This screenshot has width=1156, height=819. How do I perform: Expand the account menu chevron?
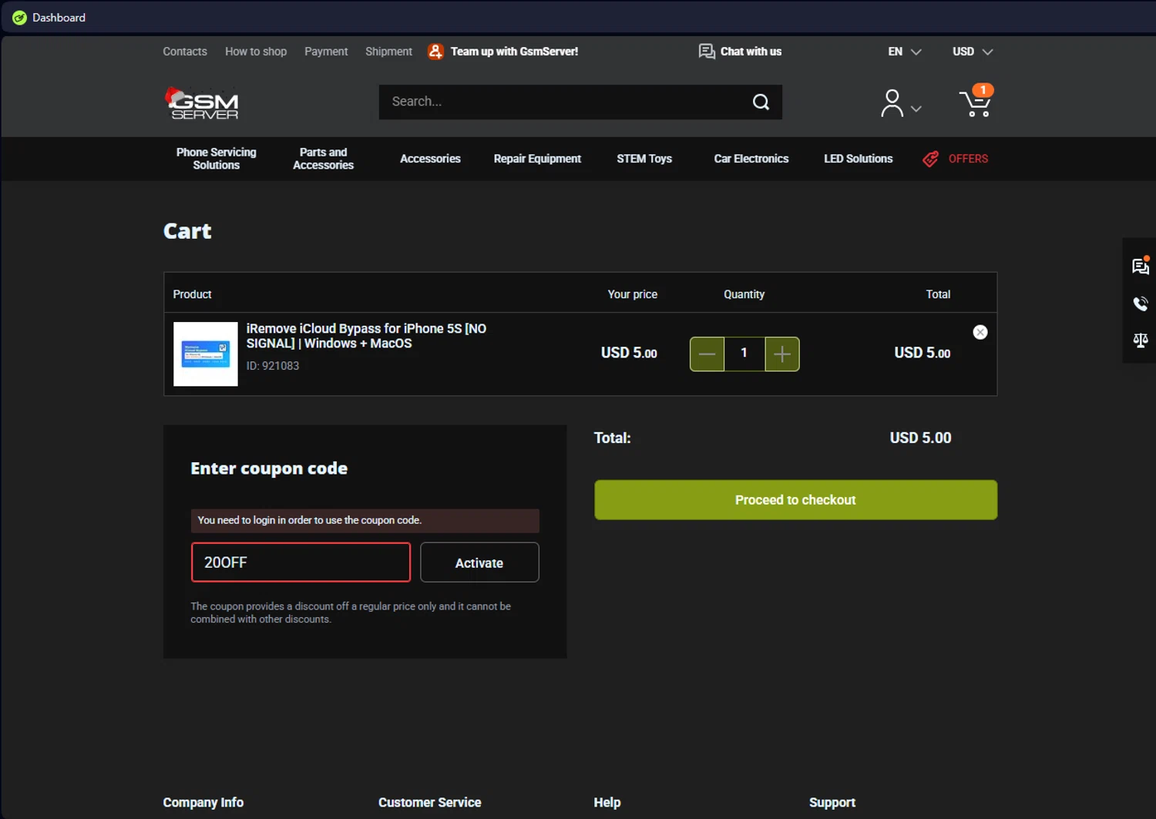(916, 109)
